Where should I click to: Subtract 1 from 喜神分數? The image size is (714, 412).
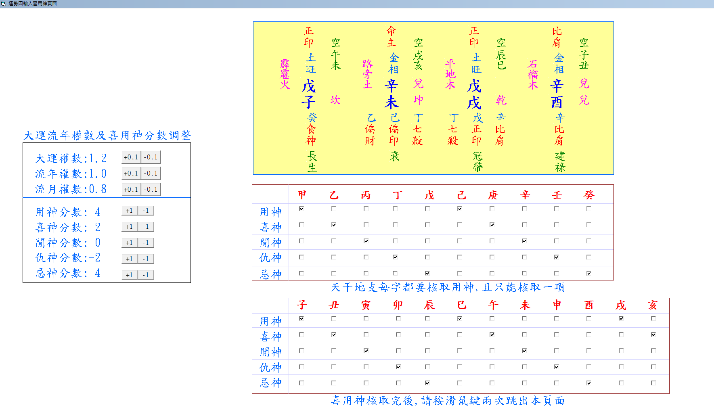[x=146, y=227]
